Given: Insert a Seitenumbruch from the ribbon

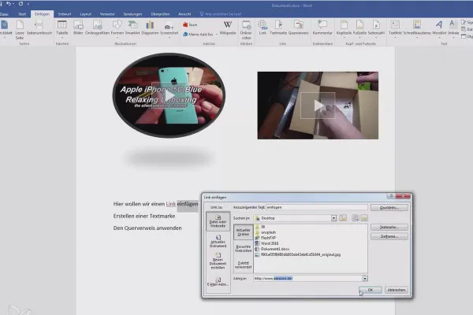Looking at the screenshot, I should (39, 28).
